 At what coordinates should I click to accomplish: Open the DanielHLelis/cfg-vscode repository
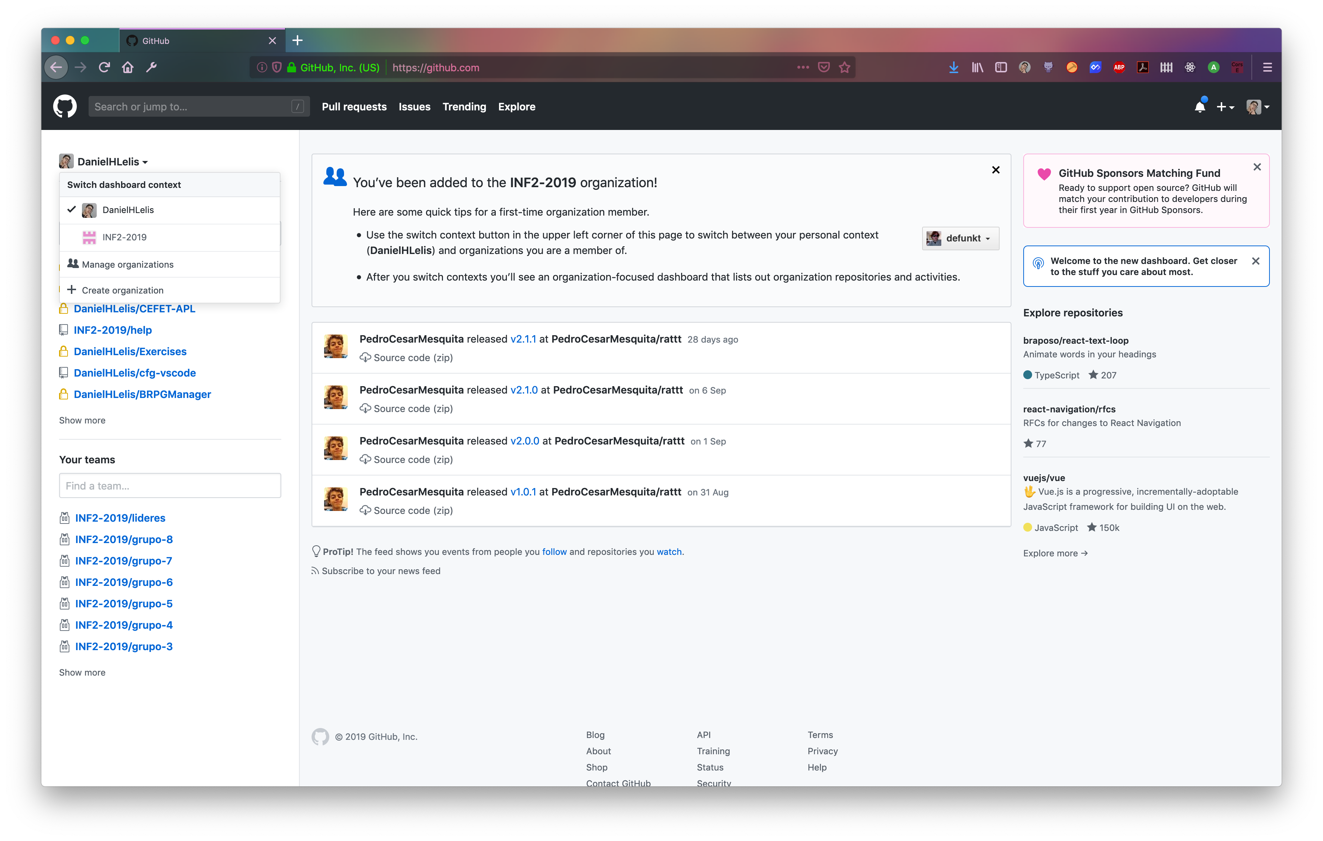pyautogui.click(x=135, y=373)
